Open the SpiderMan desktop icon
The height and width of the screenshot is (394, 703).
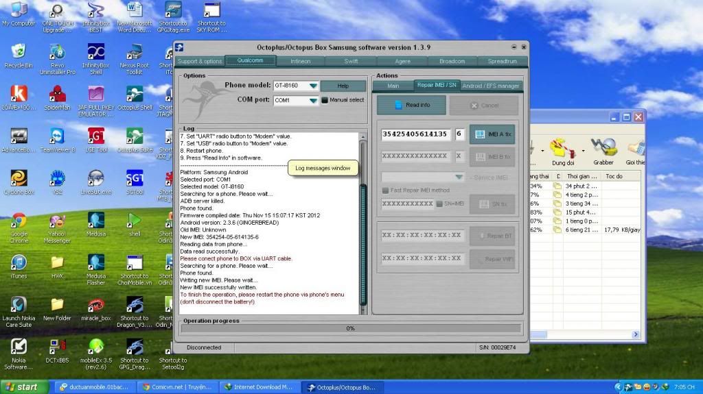[58, 98]
